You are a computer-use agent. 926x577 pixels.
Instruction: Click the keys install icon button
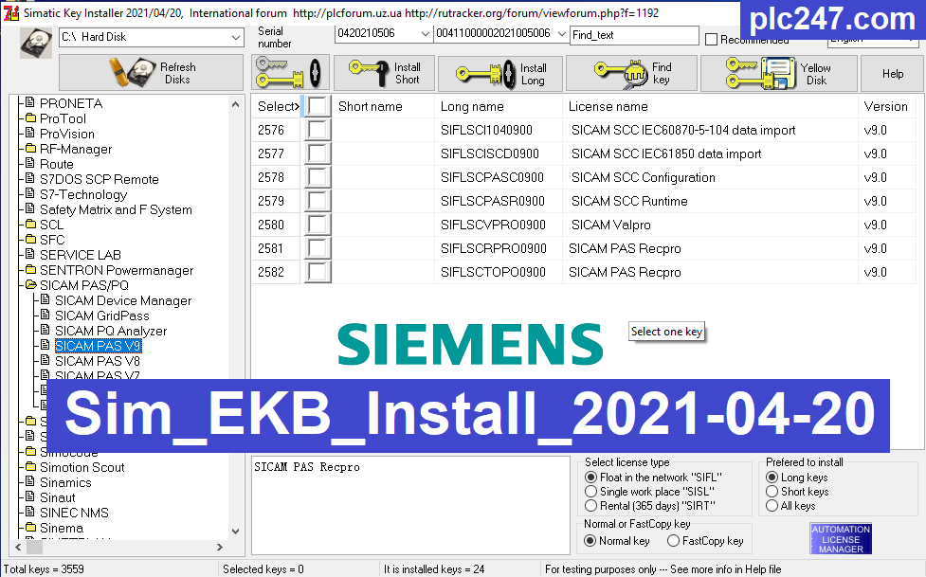290,73
